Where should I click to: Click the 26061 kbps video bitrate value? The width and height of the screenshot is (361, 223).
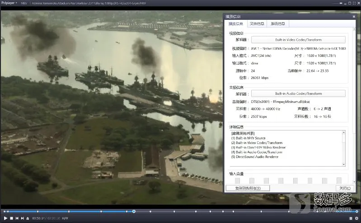[260, 78]
